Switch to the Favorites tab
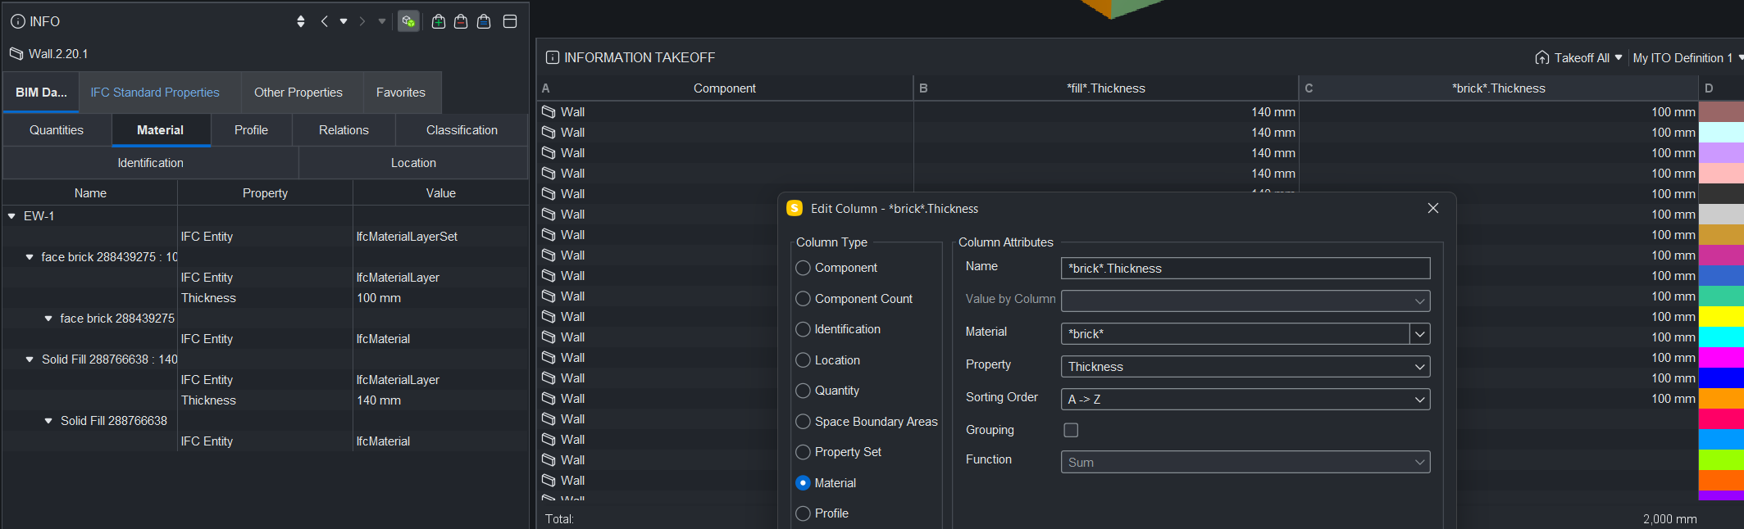 [x=401, y=93]
